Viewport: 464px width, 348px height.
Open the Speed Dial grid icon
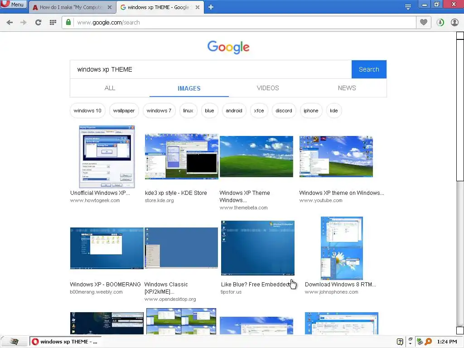point(53,23)
